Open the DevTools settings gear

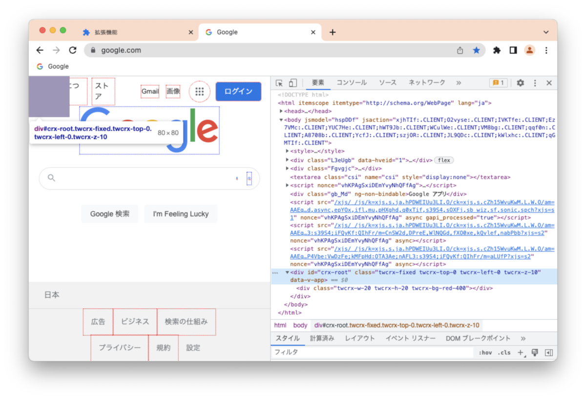520,83
